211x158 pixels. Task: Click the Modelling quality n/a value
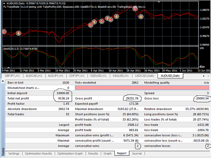click(x=206, y=83)
